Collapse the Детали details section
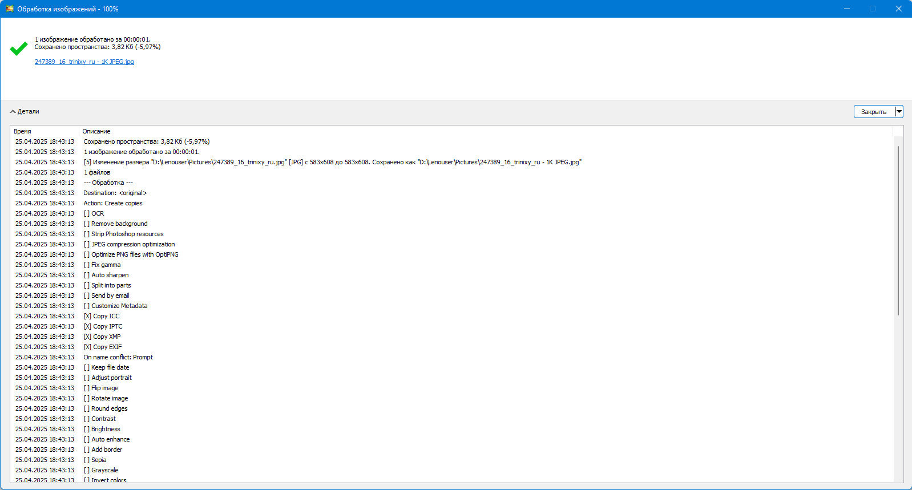 (25, 111)
